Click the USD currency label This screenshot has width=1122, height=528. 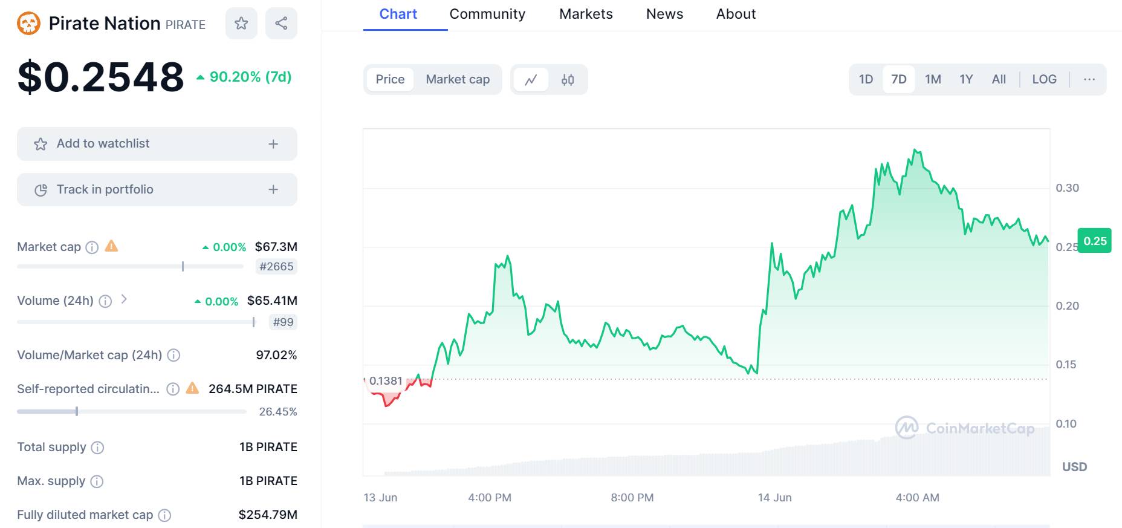point(1074,467)
